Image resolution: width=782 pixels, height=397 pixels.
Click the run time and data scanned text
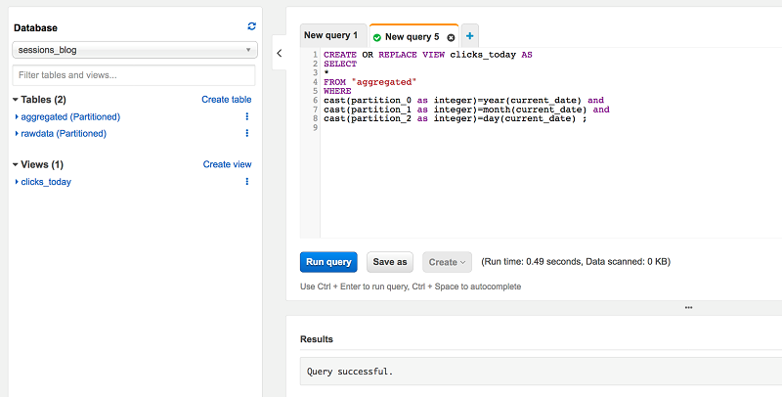click(x=576, y=261)
